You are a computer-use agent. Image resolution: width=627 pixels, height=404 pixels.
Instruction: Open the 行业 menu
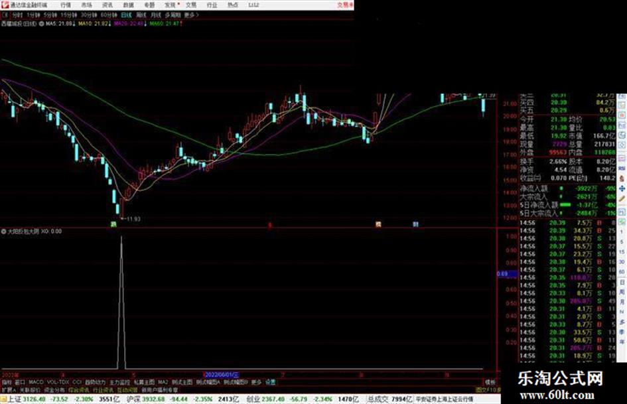pos(212,5)
